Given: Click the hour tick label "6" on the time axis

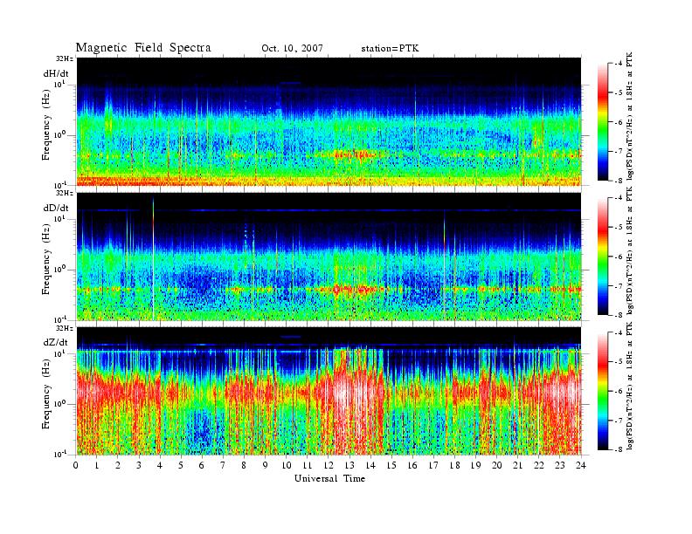Looking at the screenshot, I should coord(202,465).
